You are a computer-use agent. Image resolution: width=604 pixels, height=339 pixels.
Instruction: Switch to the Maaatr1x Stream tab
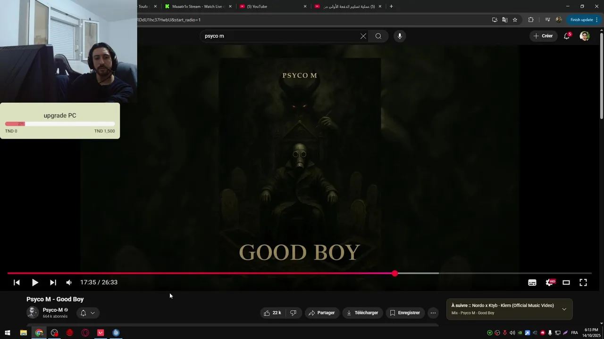coord(197,7)
